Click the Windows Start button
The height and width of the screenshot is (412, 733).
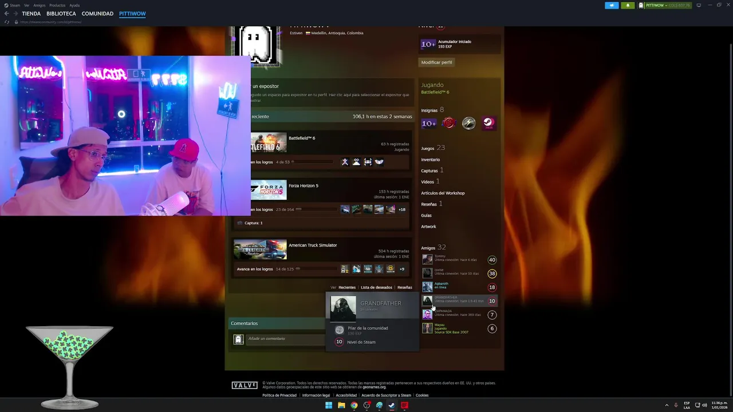pos(329,405)
